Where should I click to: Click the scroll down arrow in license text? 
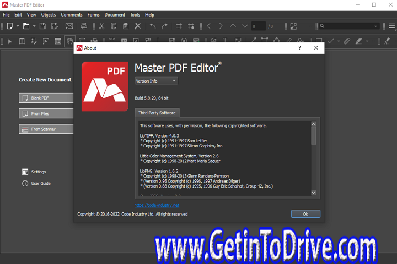point(313,193)
